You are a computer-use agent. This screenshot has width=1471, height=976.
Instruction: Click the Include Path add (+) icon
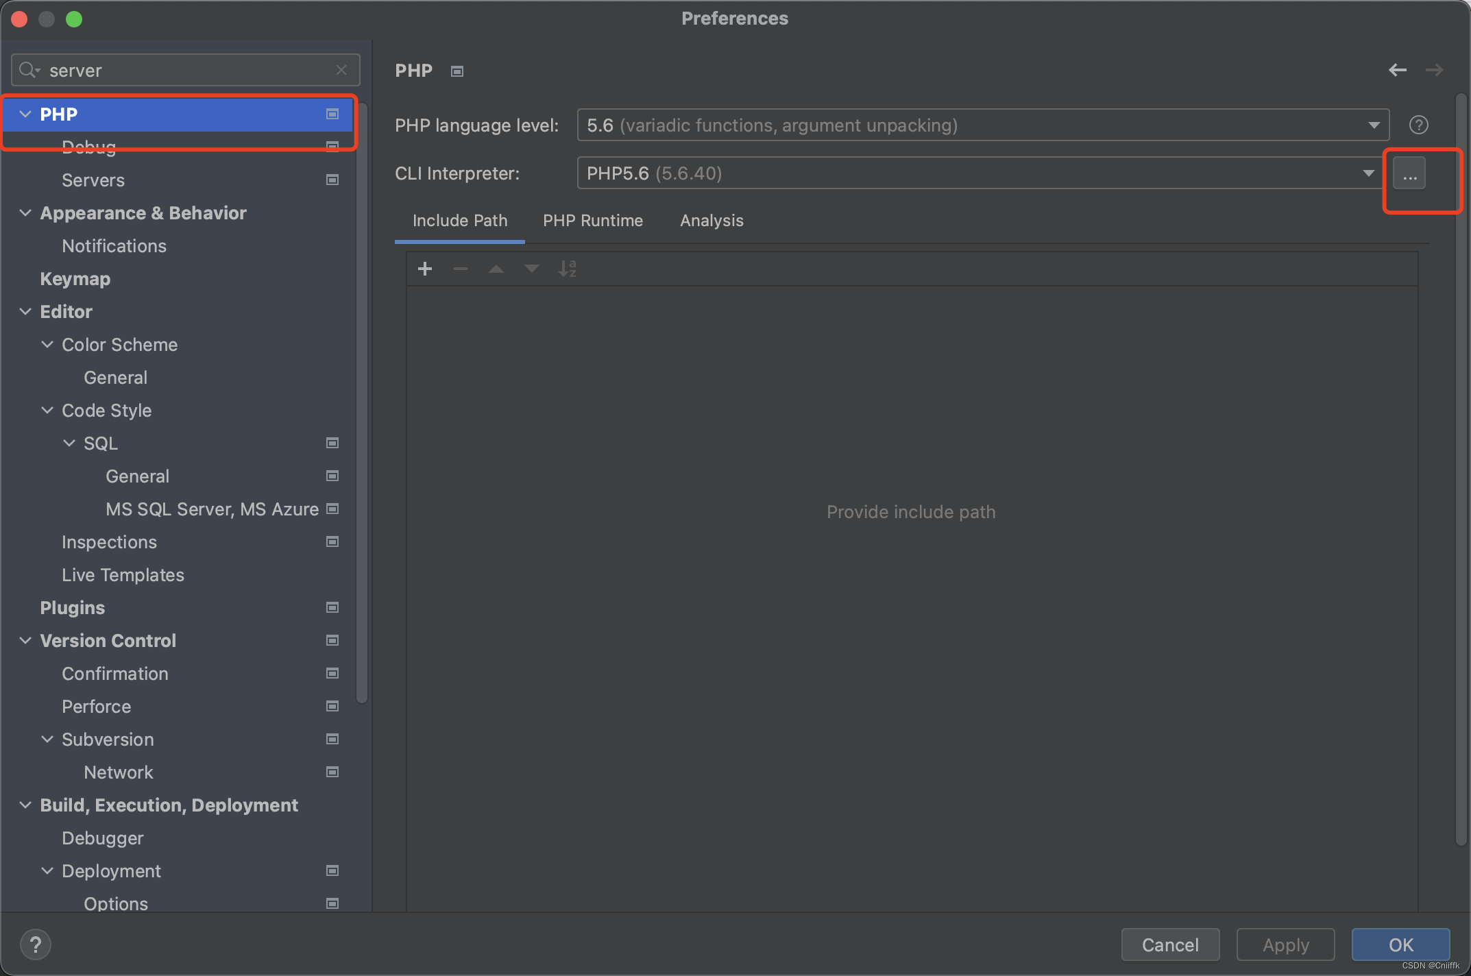coord(424,268)
